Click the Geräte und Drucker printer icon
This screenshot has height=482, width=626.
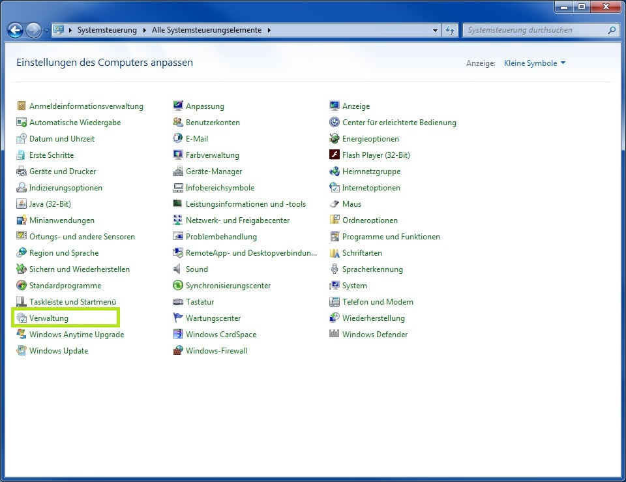(21, 172)
